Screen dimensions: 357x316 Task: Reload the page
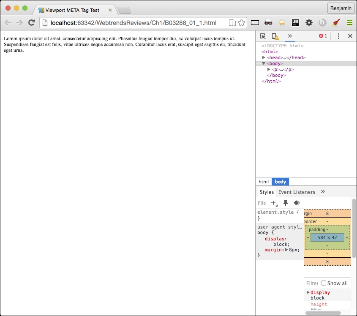31,23
